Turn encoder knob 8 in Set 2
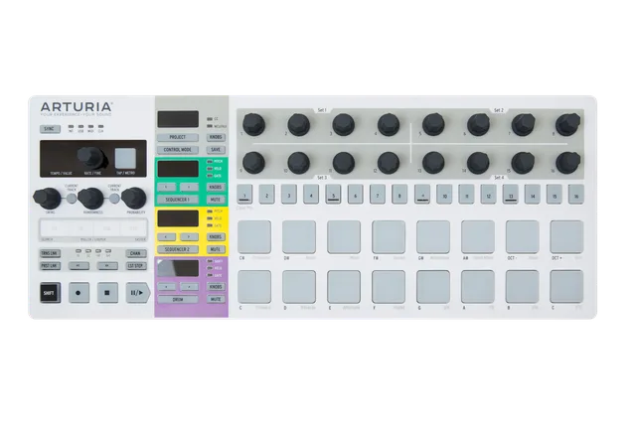The image size is (636, 424). [x=567, y=124]
